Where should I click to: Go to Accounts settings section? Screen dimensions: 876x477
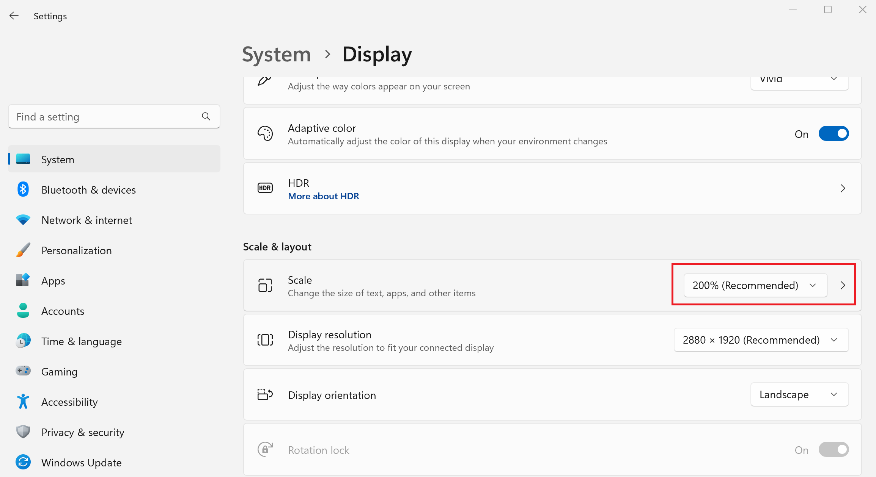[63, 311]
